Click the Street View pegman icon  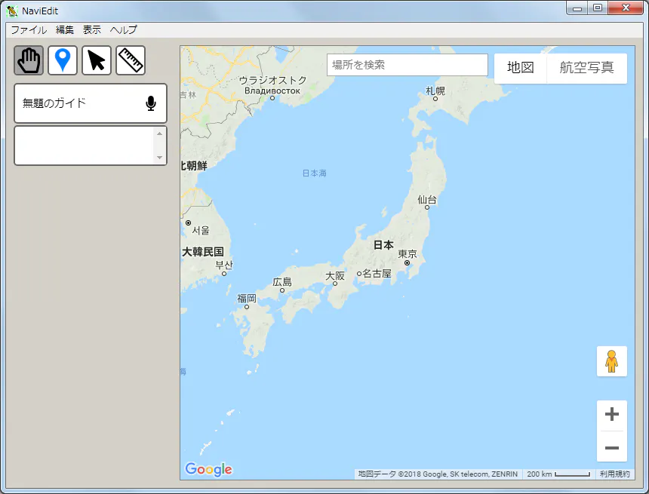611,361
